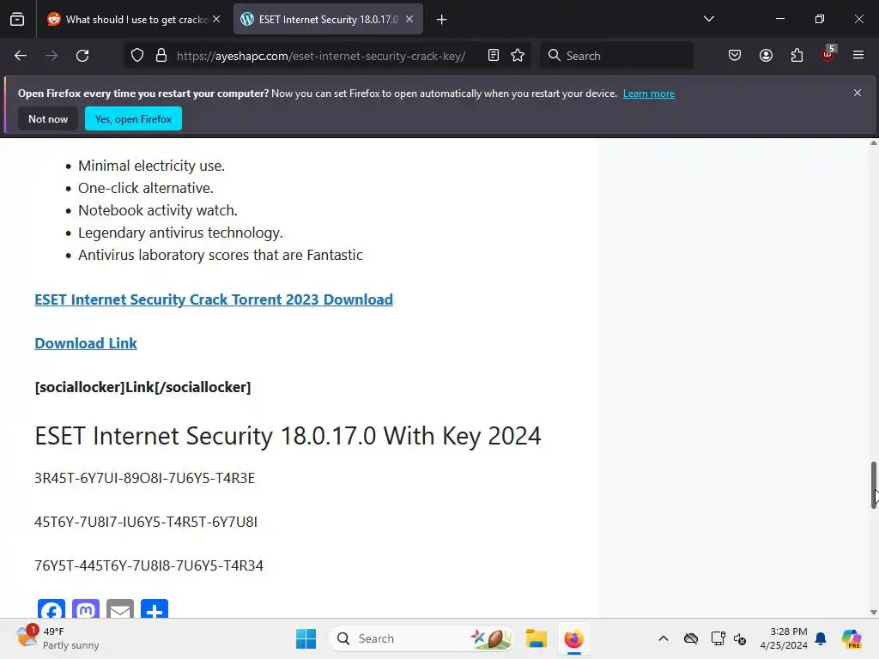
Task: Click key text '3R45T-6Y7UI-89O8I-7U6Y5-T4R3E'
Action: tap(144, 478)
